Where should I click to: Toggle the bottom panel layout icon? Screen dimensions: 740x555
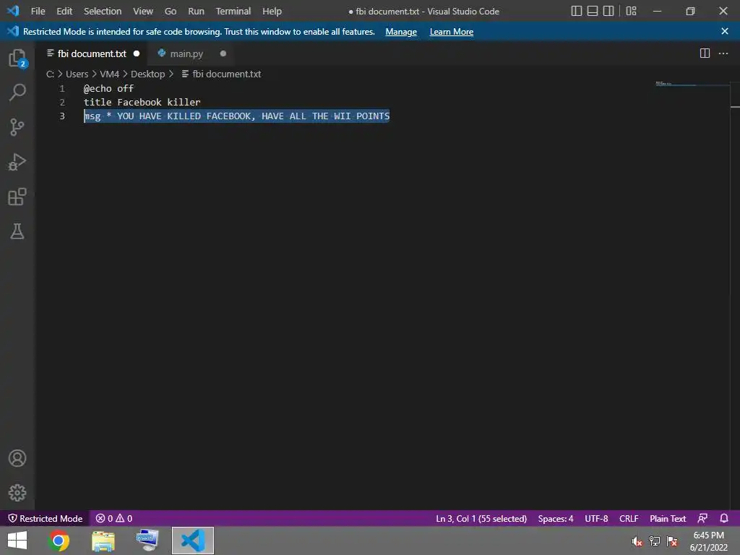click(593, 11)
